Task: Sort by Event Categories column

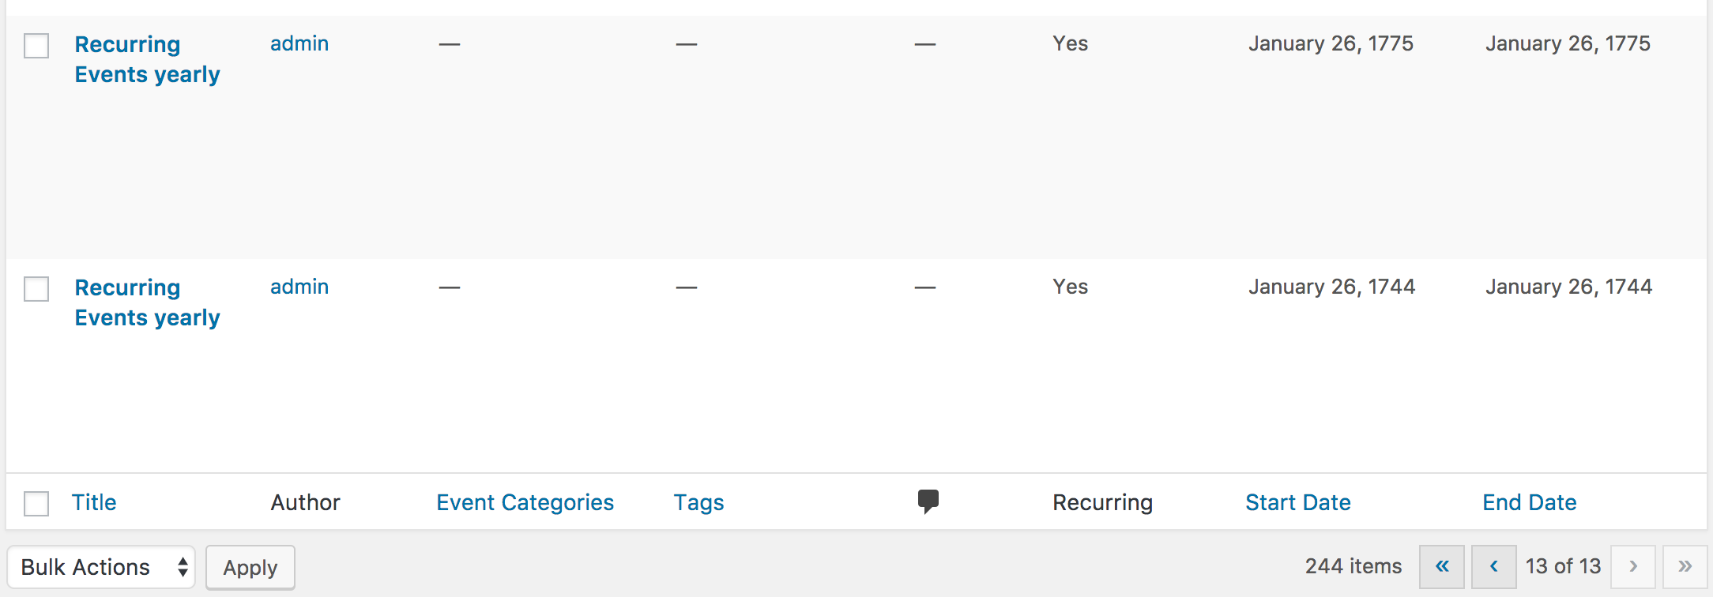Action: click(525, 502)
